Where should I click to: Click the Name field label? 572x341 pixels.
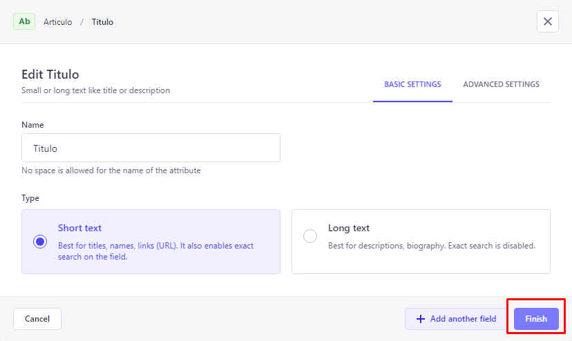[32, 125]
